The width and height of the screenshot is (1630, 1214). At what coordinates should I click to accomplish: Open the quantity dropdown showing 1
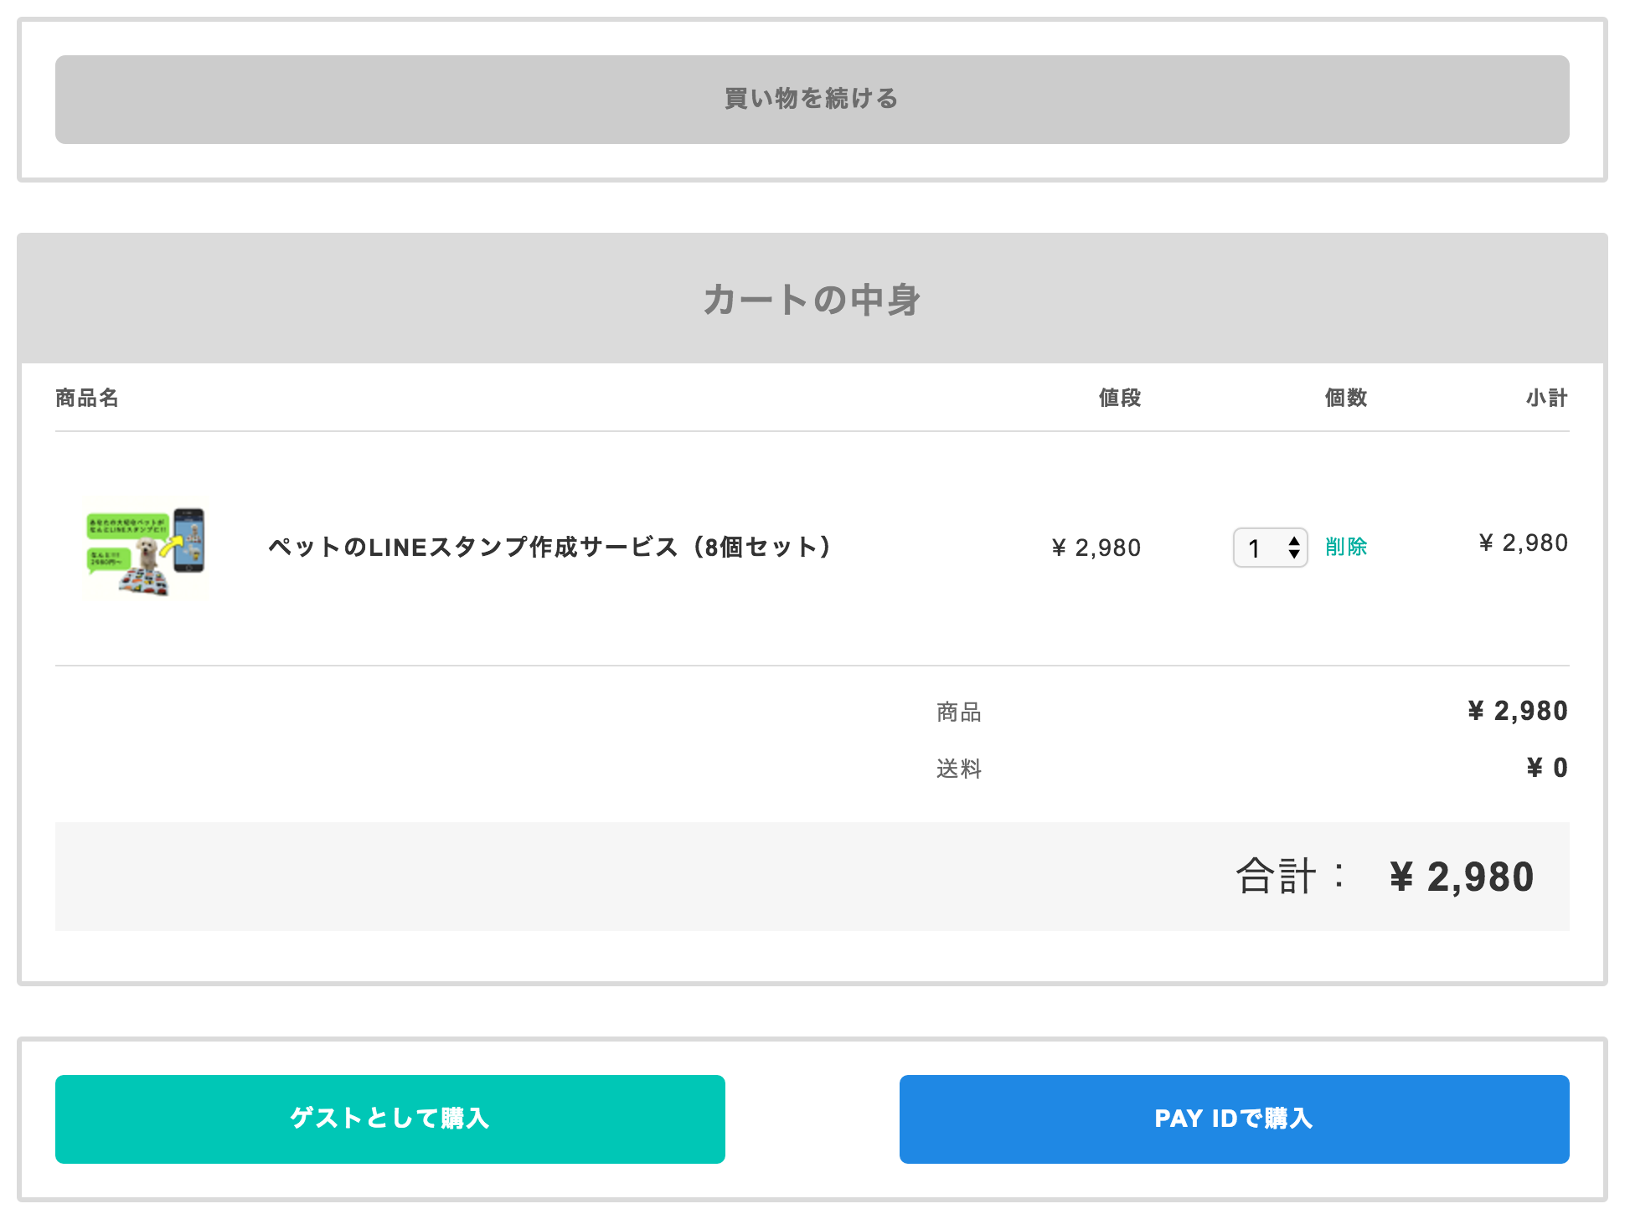pos(1270,548)
